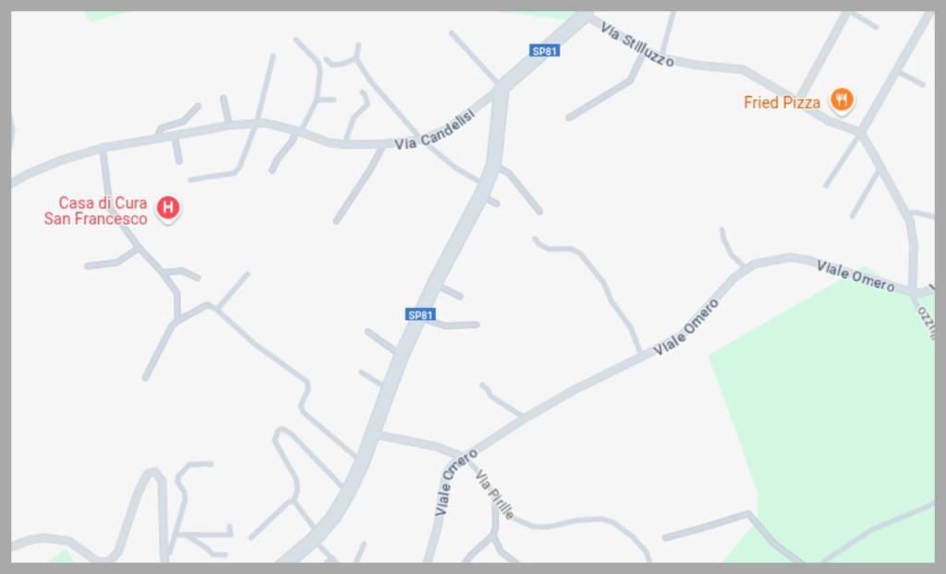Select the Via Candelisi street label
The width and height of the screenshot is (946, 574).
435,129
